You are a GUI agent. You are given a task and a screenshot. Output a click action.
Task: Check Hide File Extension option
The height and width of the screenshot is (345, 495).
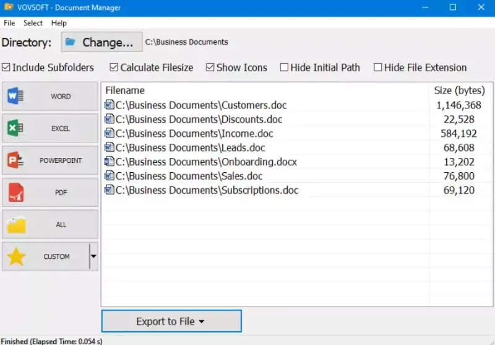[x=377, y=68]
